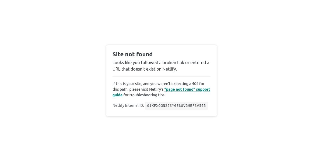Click the horizontal divider line in the card
The image size is (323, 161).
coord(161,77)
